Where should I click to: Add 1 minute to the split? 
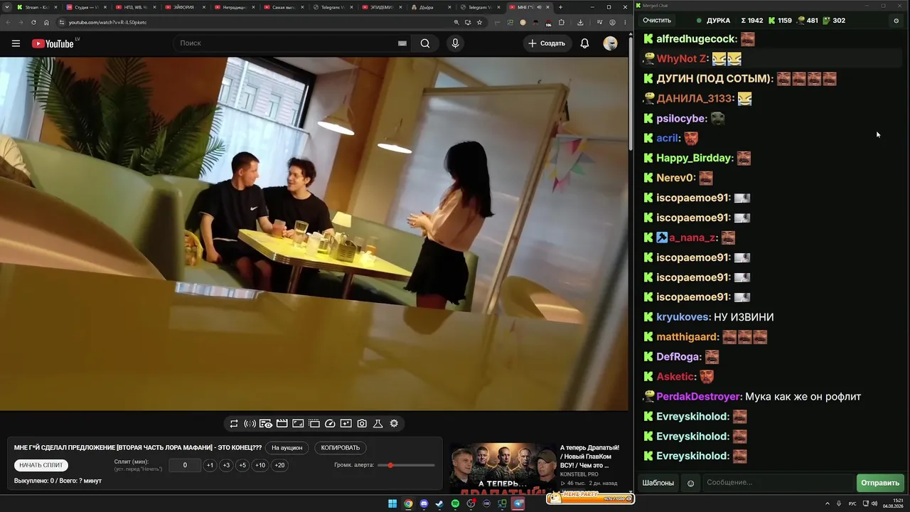point(210,465)
